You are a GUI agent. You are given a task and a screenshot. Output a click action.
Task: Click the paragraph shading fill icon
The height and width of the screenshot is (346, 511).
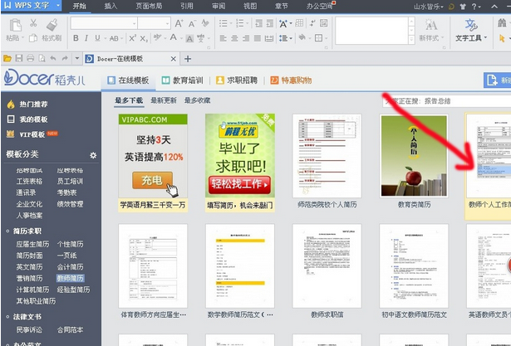(x=302, y=38)
